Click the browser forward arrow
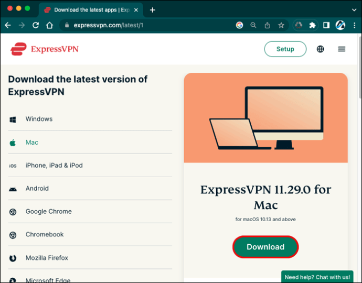Image resolution: width=362 pixels, height=283 pixels. (22, 25)
